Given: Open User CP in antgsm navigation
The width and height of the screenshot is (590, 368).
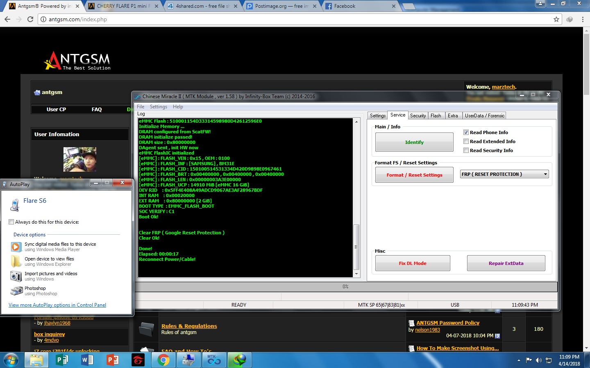Looking at the screenshot, I should (x=56, y=110).
